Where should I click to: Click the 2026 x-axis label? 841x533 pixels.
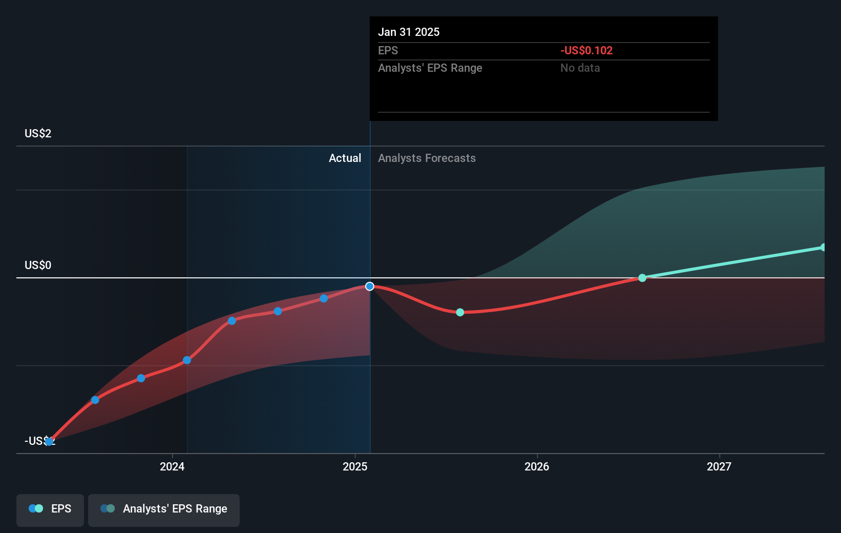click(537, 466)
